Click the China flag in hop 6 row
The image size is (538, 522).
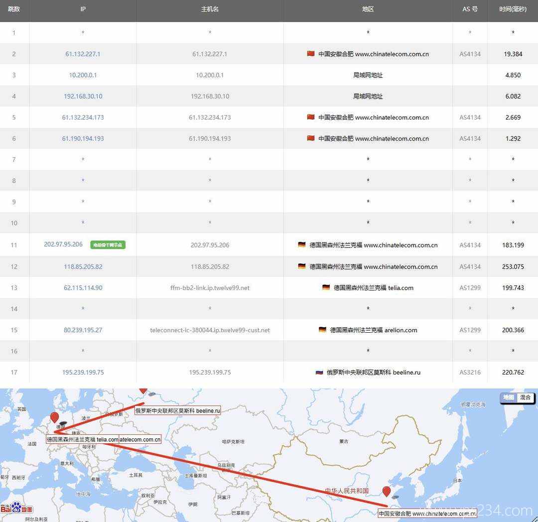311,138
